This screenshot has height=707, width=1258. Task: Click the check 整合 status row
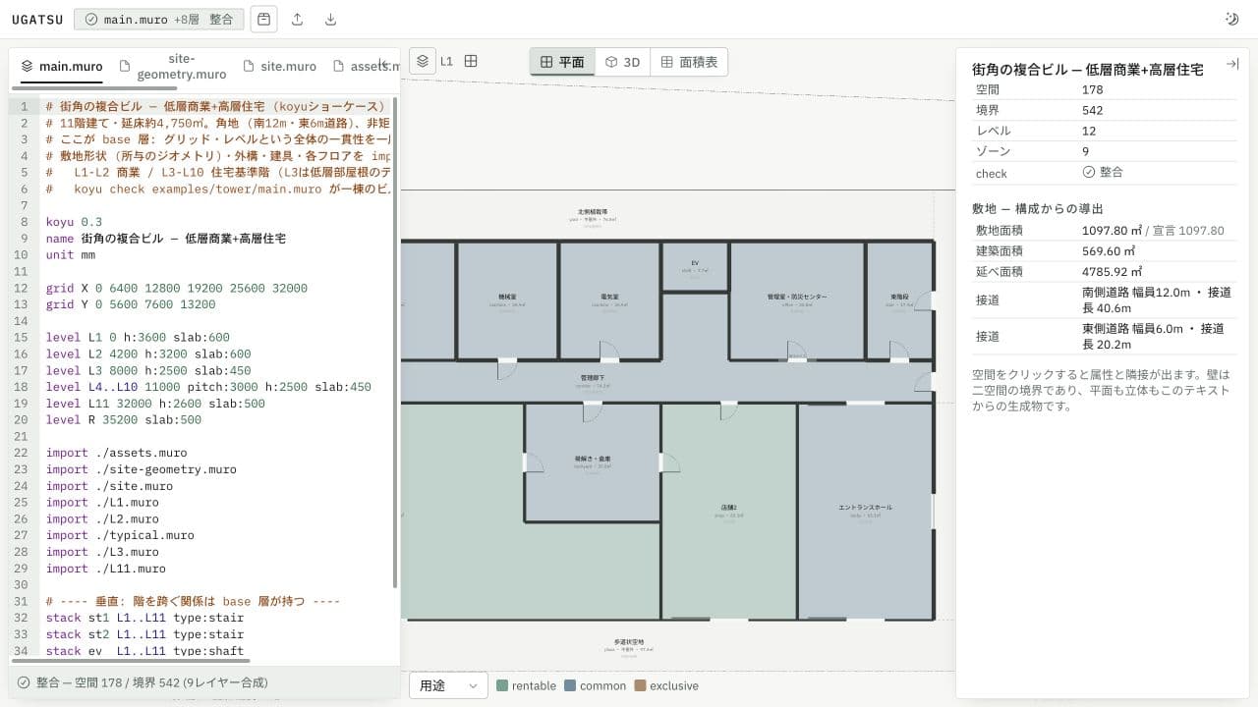1106,172
